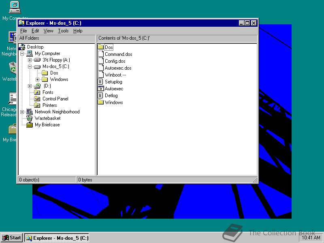Select My Computer icon in tree

[x=30, y=53]
